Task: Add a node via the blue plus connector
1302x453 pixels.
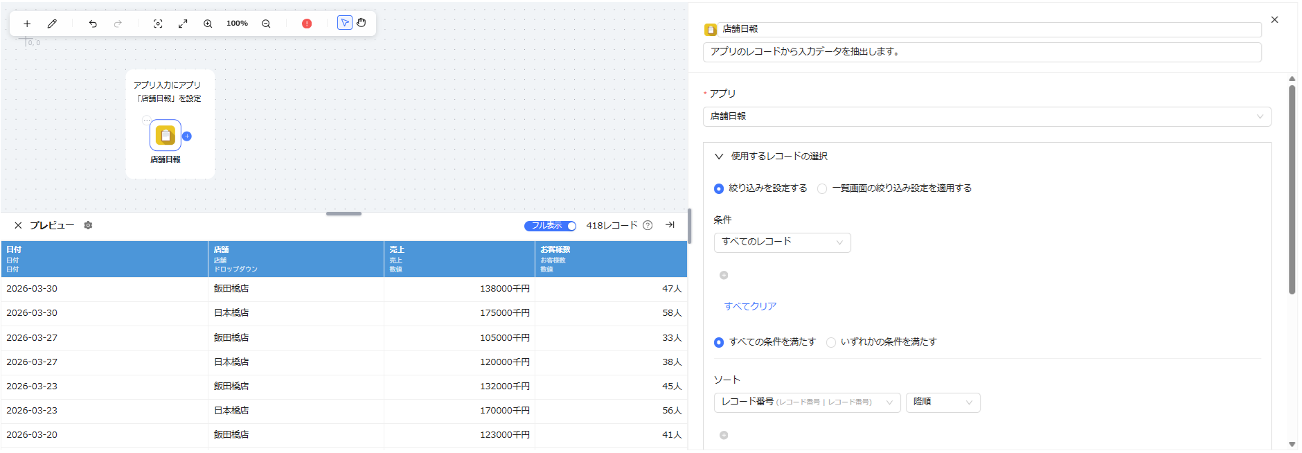Action: pos(187,136)
